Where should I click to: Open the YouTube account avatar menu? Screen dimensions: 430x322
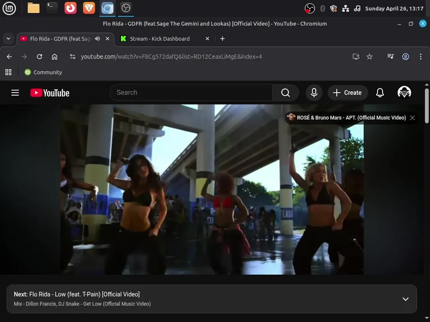[404, 92]
